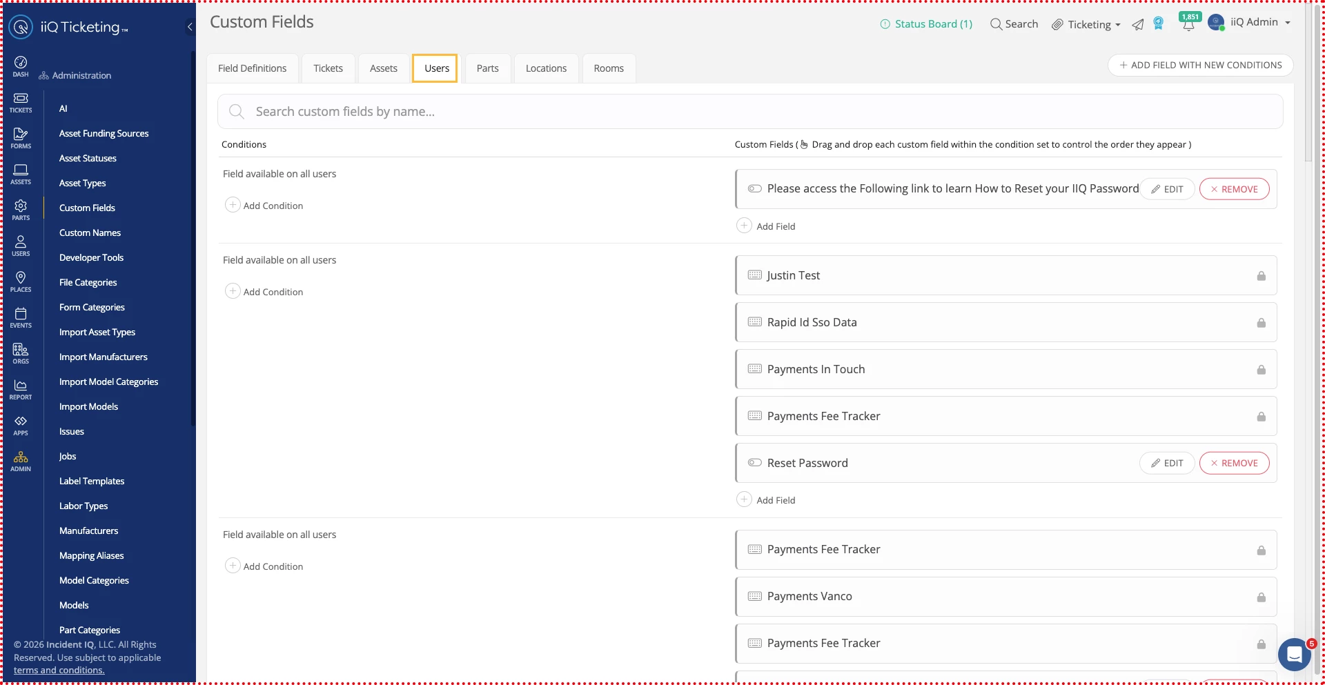The image size is (1325, 685).
Task: Click the search magnifier icon in custom fields box
Action: click(236, 111)
